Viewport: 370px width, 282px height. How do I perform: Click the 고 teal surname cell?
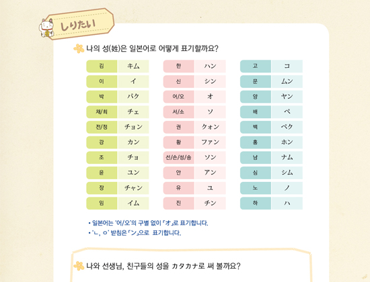click(x=256, y=66)
